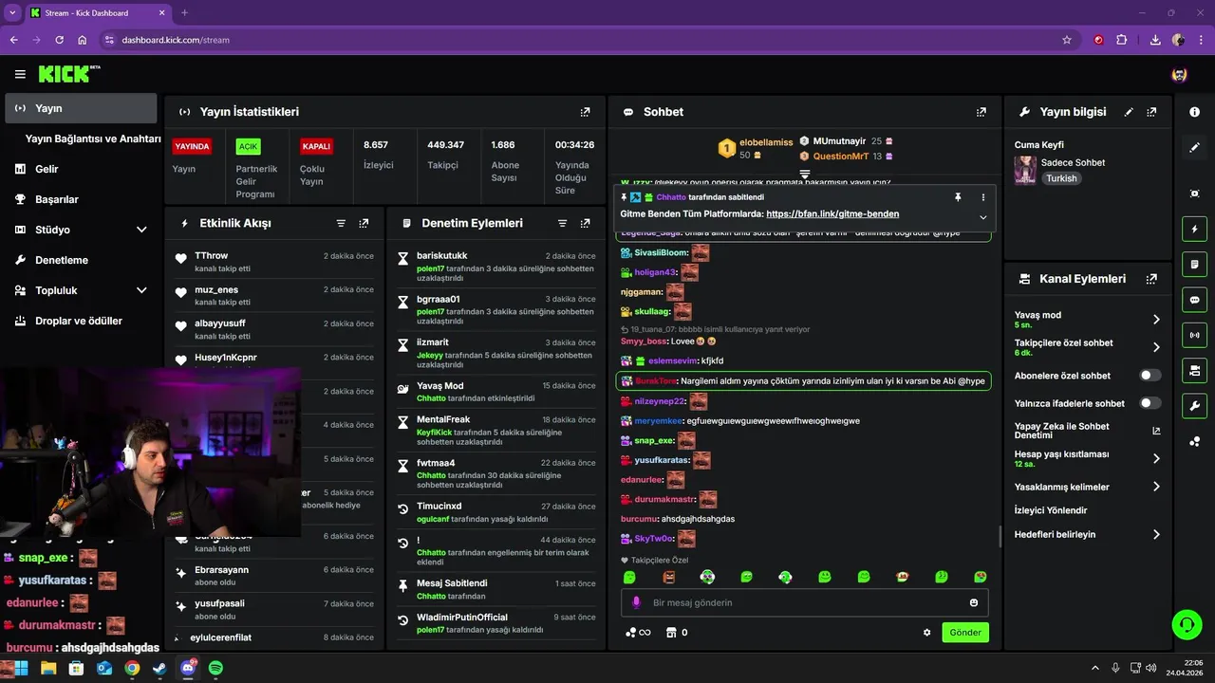Click the Turkish language tag

(x=1061, y=178)
